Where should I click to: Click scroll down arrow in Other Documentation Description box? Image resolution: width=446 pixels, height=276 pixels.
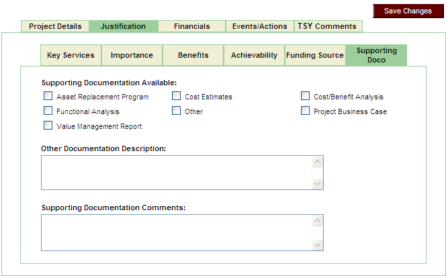pyautogui.click(x=318, y=184)
